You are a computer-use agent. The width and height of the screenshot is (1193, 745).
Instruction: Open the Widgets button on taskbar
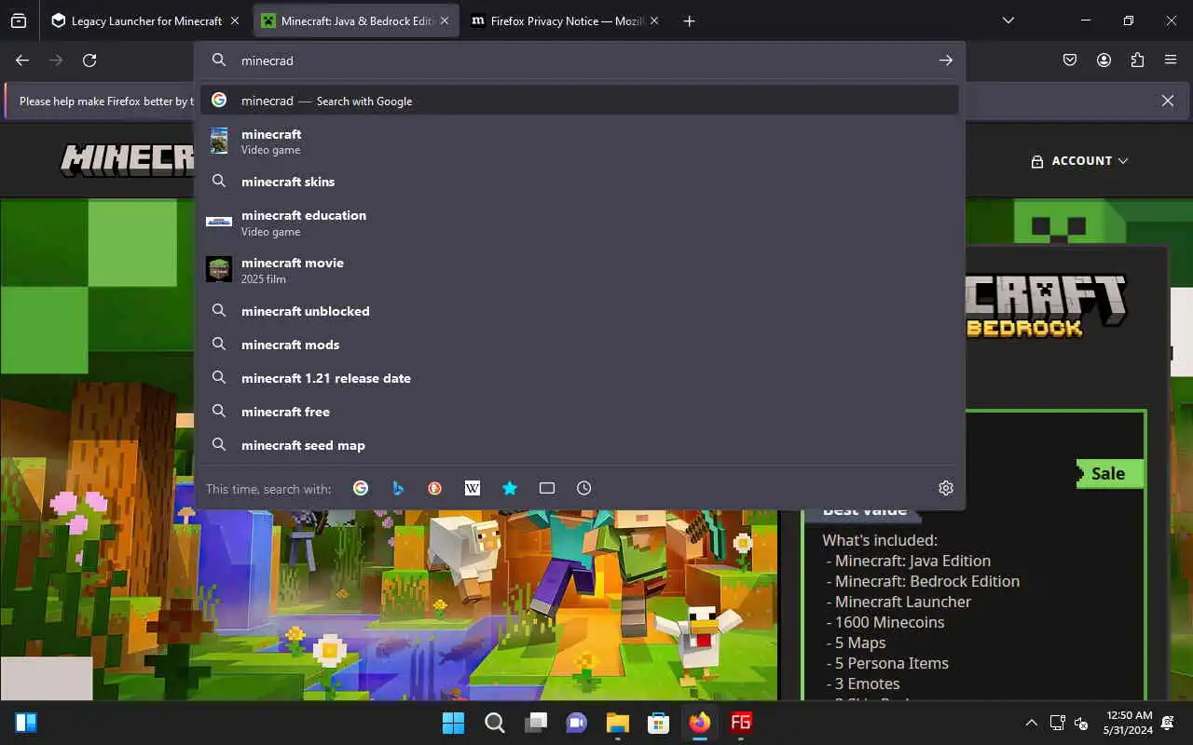[x=26, y=723]
